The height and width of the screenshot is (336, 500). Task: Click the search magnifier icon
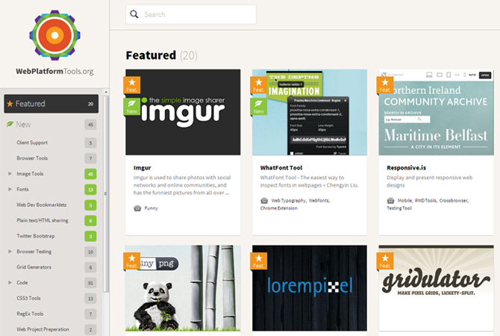134,14
